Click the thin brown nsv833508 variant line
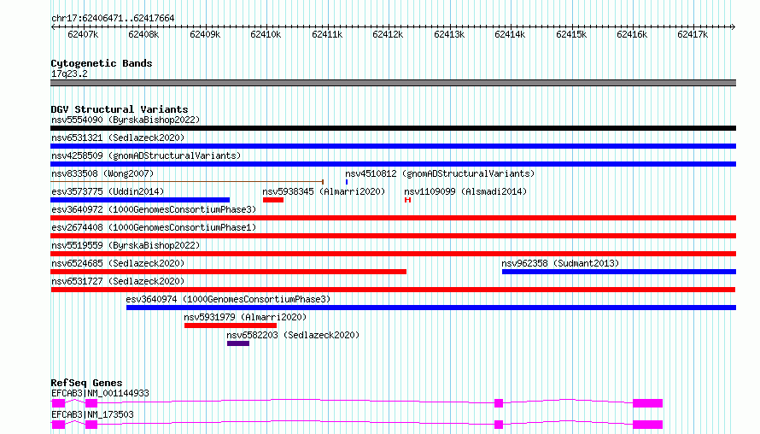Image resolution: width=760 pixels, height=434 pixels. pos(187,182)
